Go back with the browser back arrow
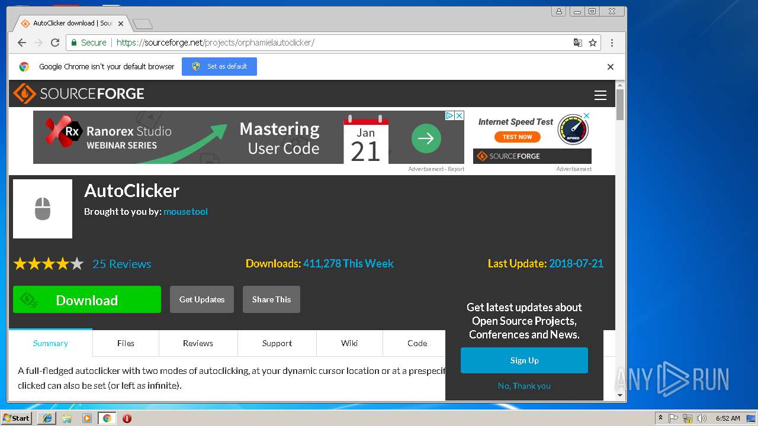Viewport: 758px width, 426px height. coord(22,43)
